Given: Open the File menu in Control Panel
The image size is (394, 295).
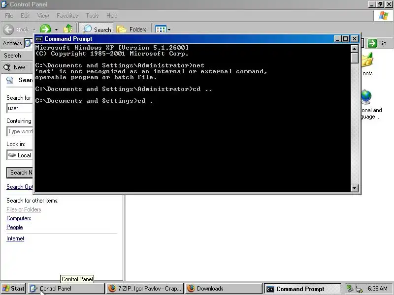Looking at the screenshot, I should pyautogui.click(x=9, y=16).
